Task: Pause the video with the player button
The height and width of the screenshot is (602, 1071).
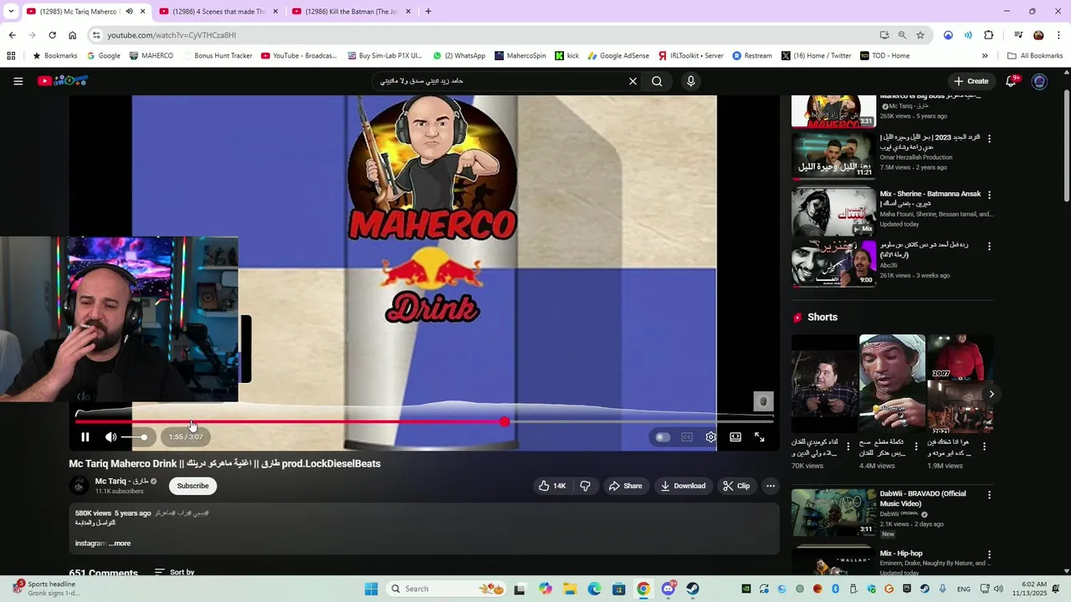Action: 85,437
